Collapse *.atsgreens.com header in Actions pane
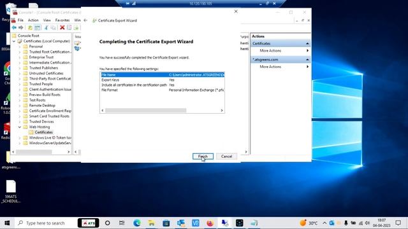The width and height of the screenshot is (408, 229). (307, 60)
